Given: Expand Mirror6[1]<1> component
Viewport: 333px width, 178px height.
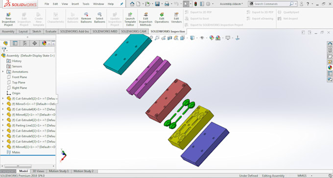Looking at the screenshot, I should (3, 147).
